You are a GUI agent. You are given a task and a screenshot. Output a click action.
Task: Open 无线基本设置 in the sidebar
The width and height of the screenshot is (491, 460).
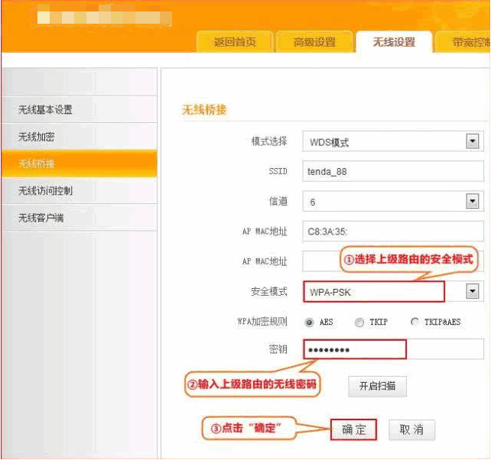tap(46, 110)
